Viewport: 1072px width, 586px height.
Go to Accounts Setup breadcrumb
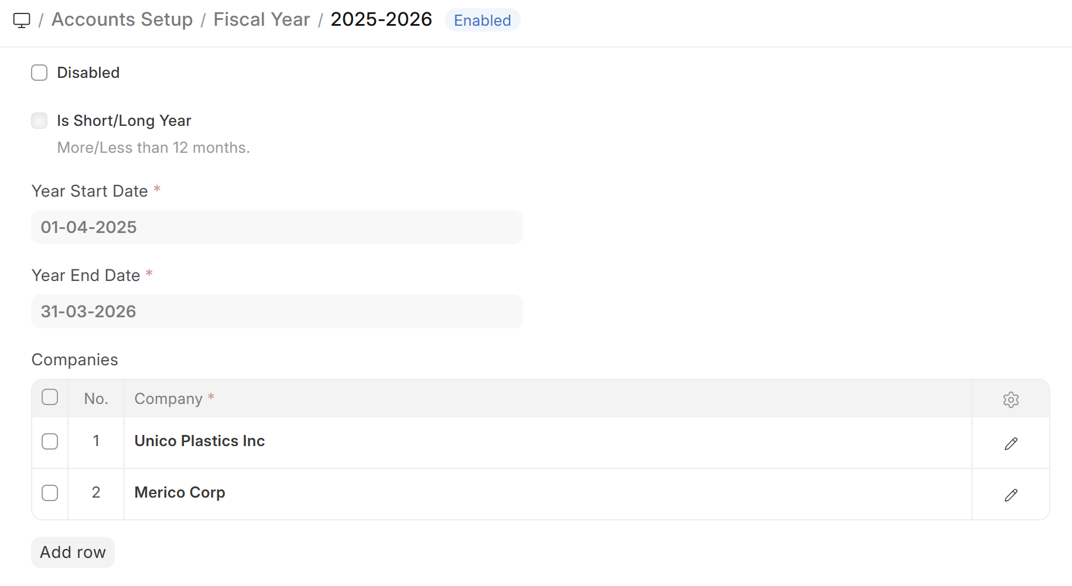pyautogui.click(x=122, y=19)
